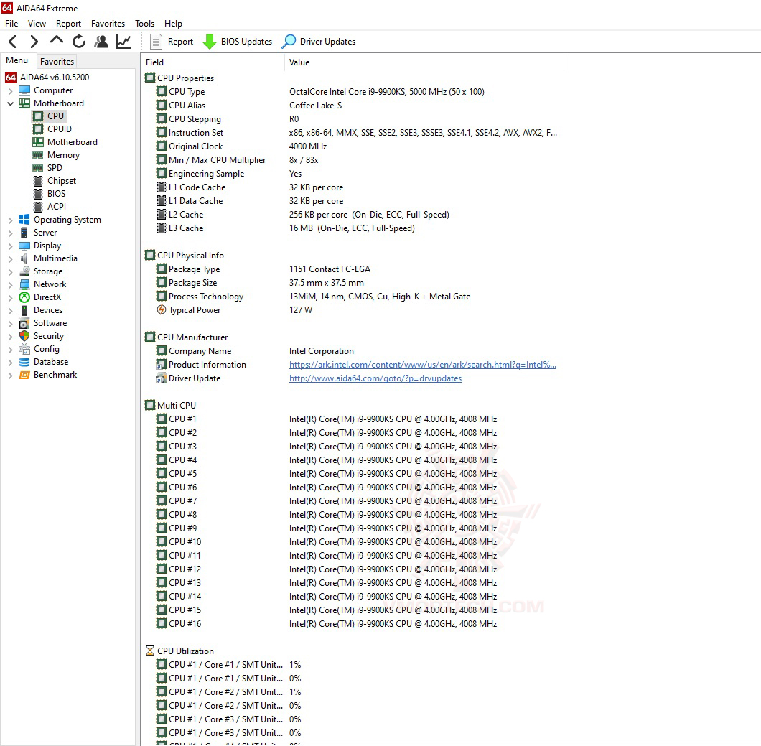Expand the Operating System node
The height and width of the screenshot is (746, 761).
pyautogui.click(x=10, y=220)
